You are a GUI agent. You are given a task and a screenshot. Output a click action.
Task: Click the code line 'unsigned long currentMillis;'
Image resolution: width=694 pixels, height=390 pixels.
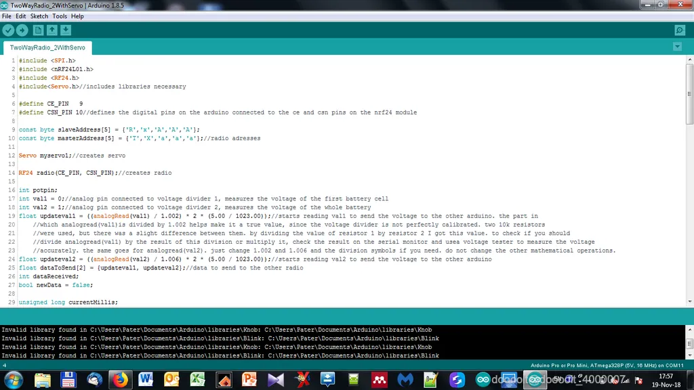(x=68, y=303)
